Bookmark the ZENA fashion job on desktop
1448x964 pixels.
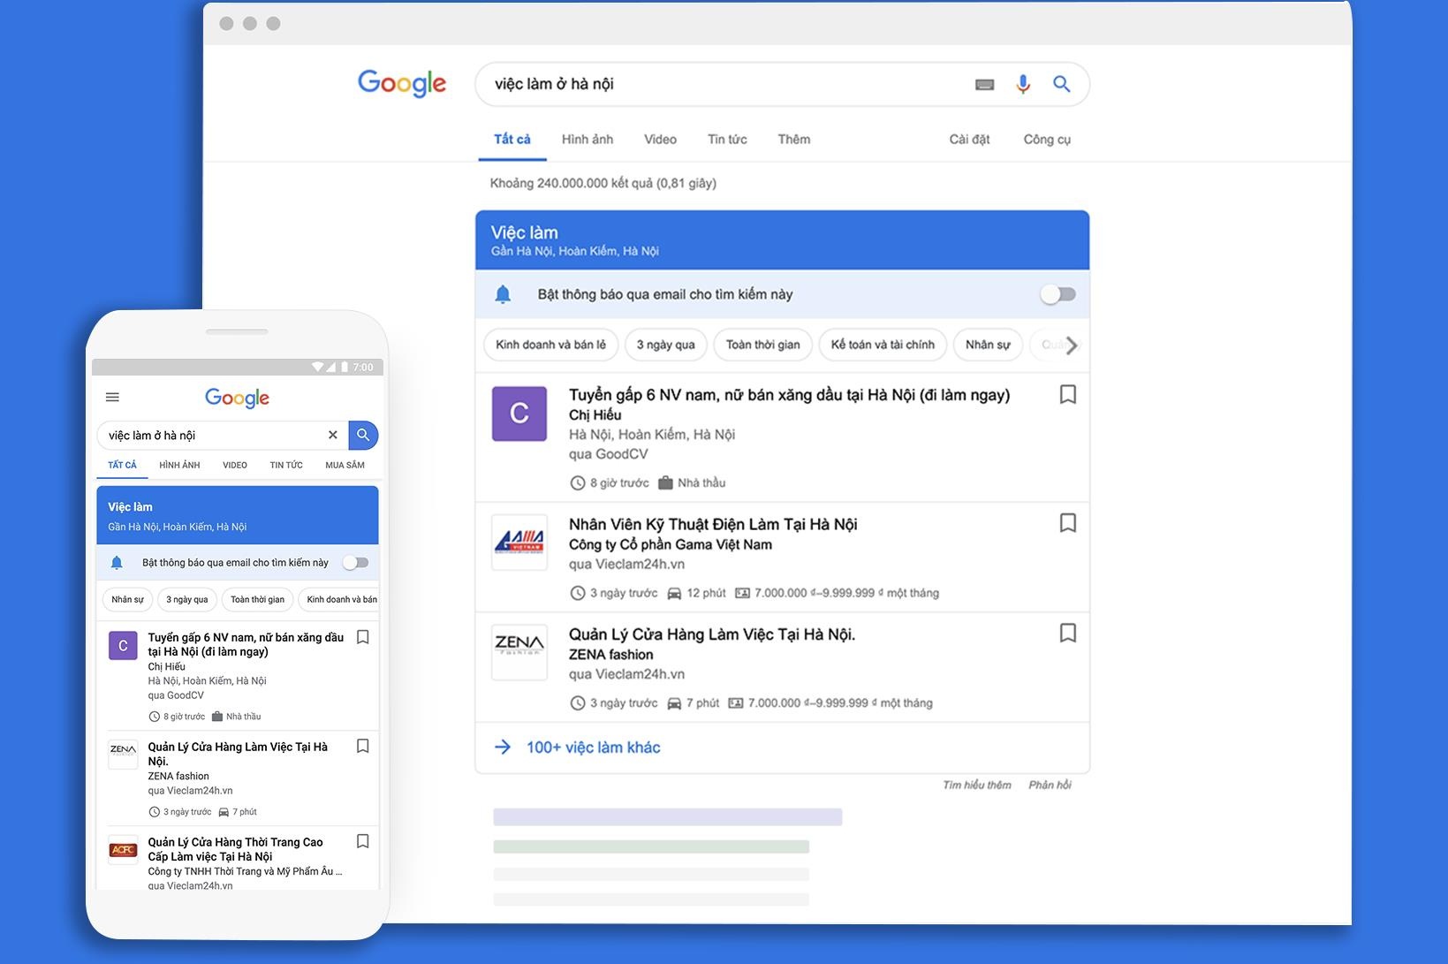tap(1068, 633)
